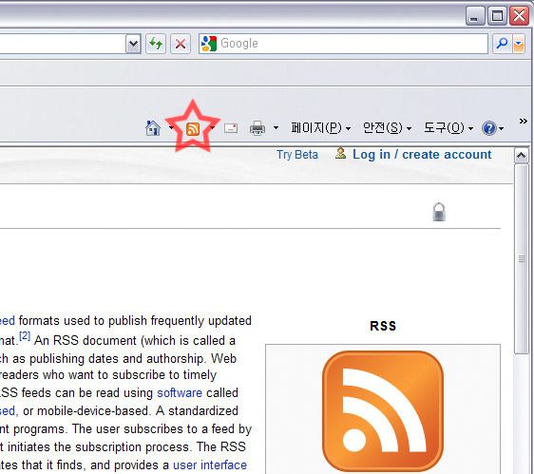Click the Home page icon

(x=153, y=128)
